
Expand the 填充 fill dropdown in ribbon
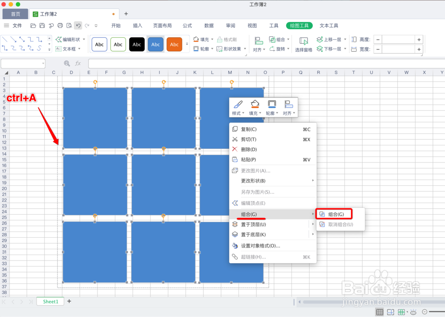[212, 40]
